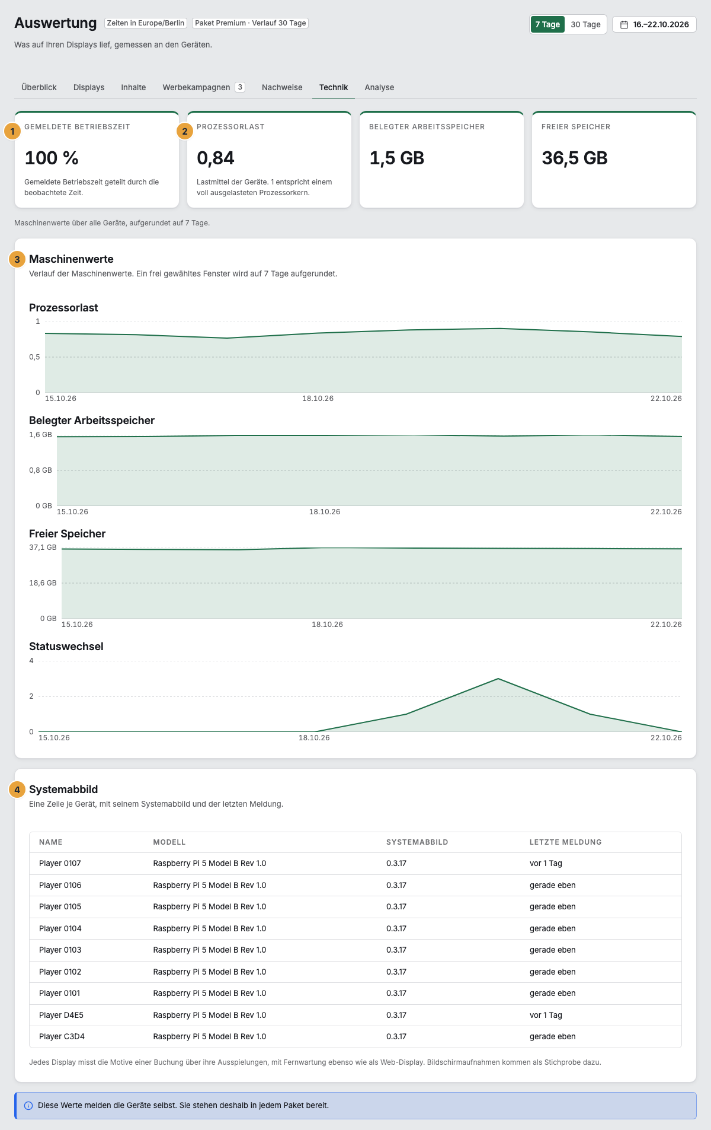Open the Überblick tab
Screen dimensions: 711x1130
tap(39, 87)
